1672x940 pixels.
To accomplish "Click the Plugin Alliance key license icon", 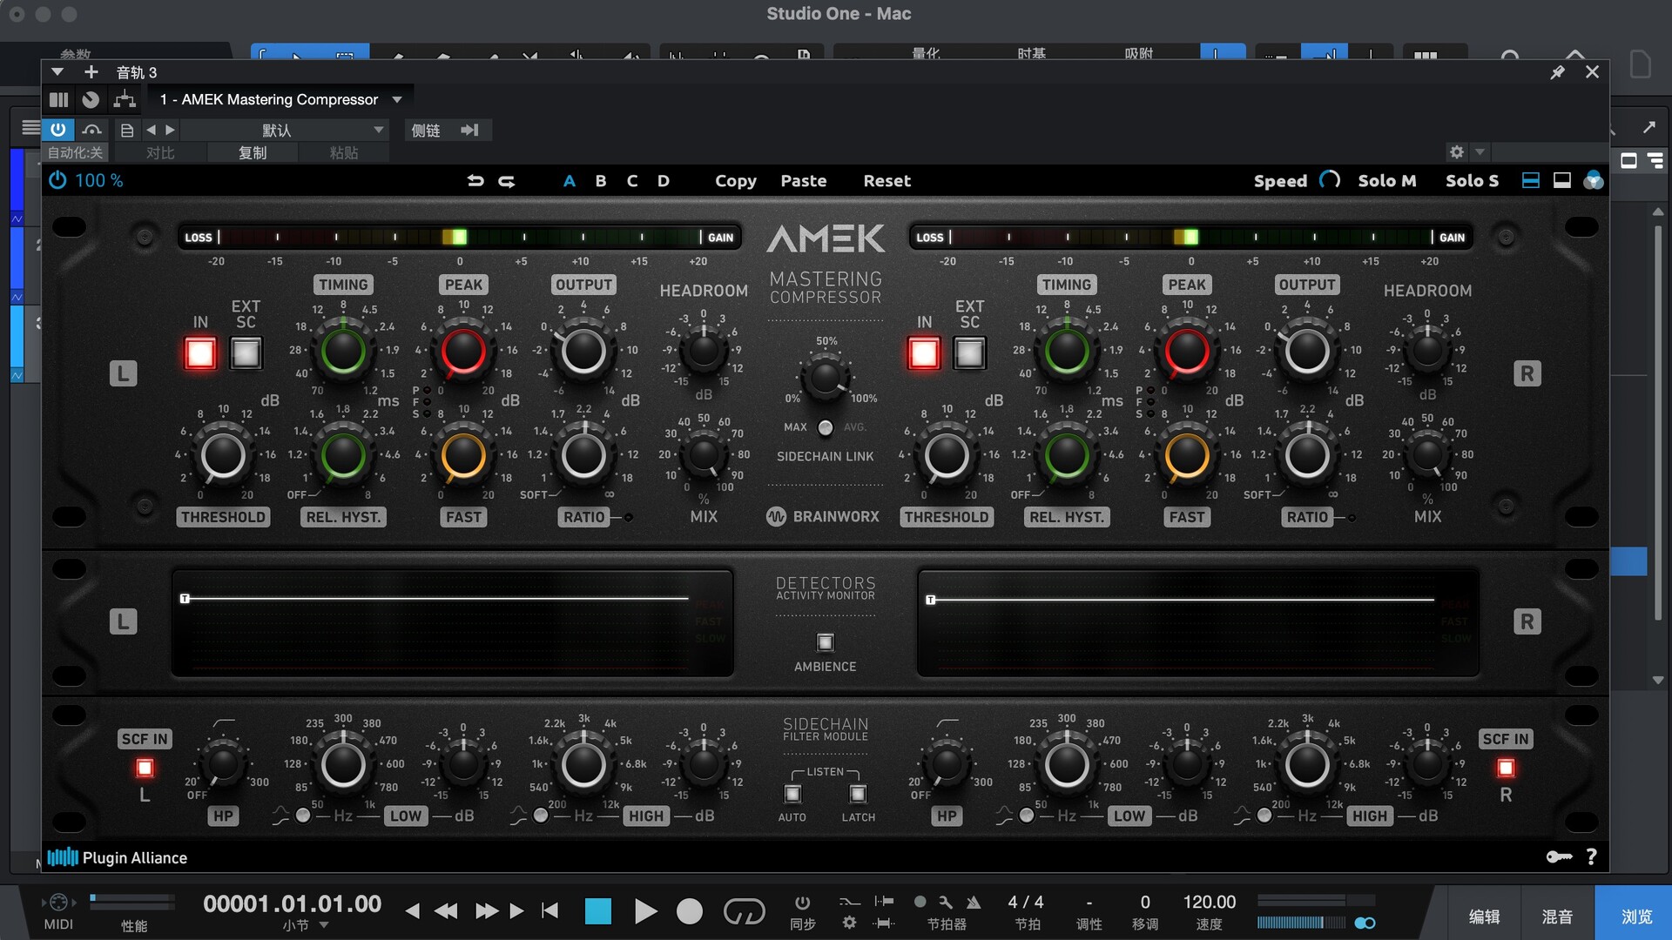I will (1559, 857).
